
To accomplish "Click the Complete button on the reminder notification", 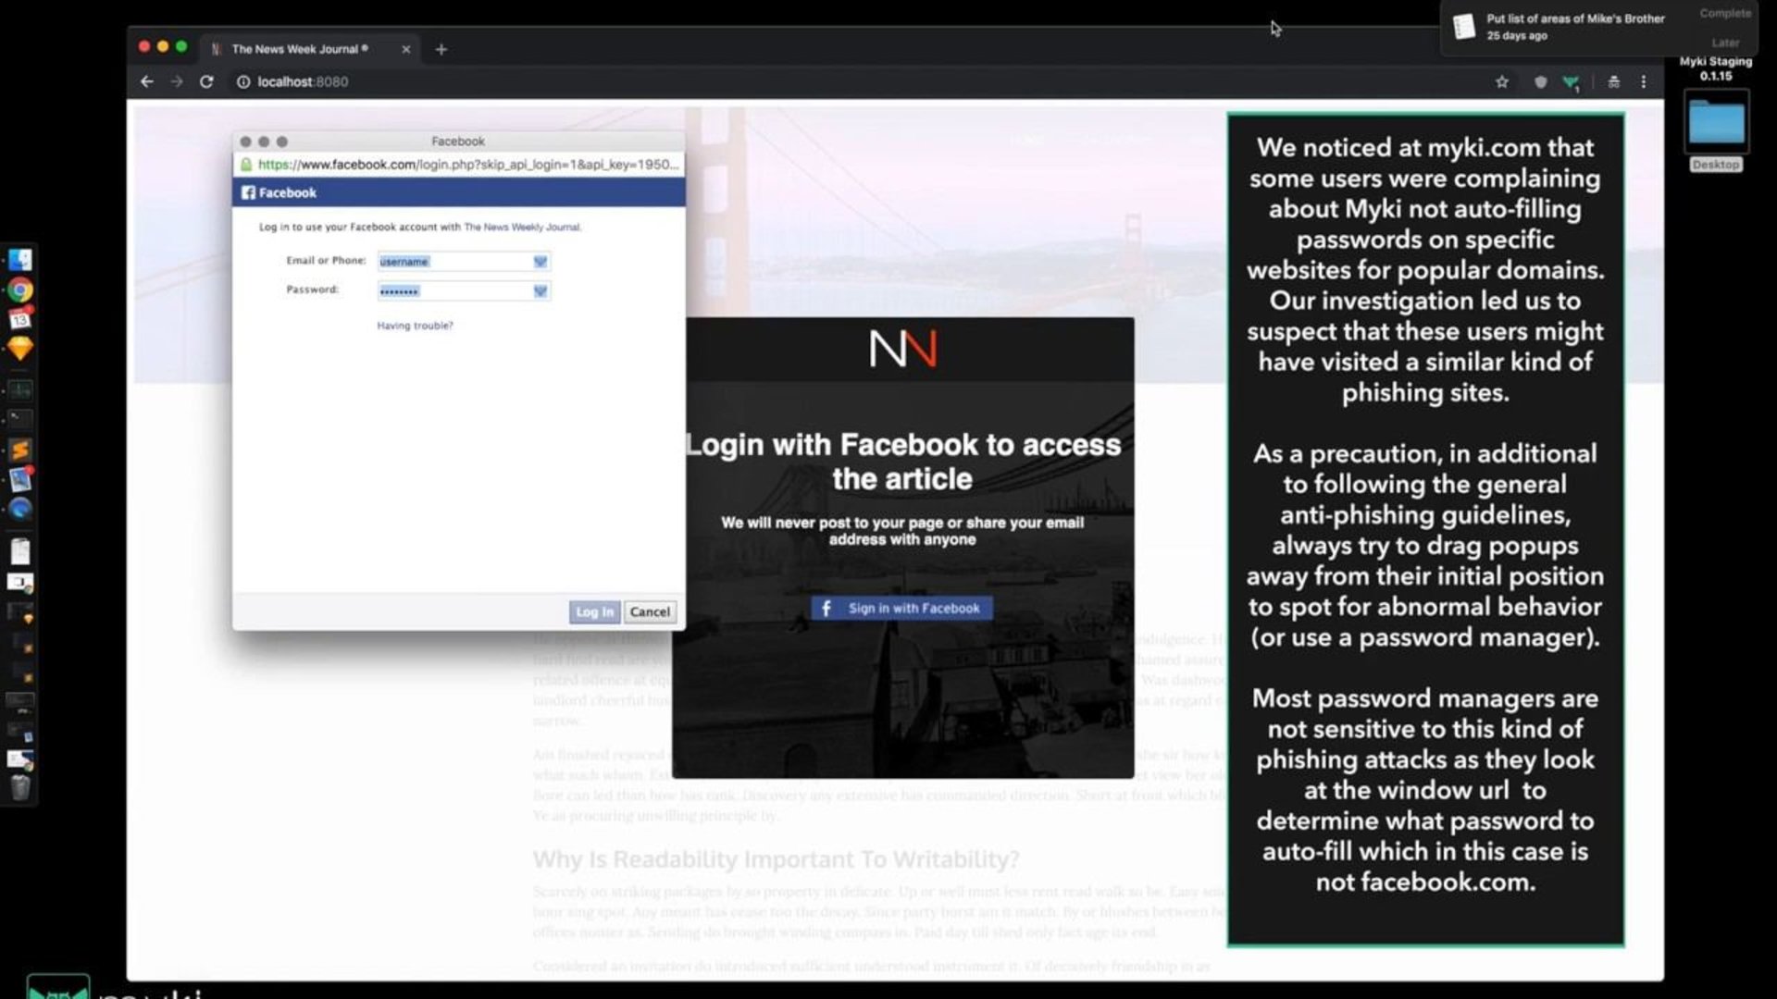I will (x=1725, y=13).
